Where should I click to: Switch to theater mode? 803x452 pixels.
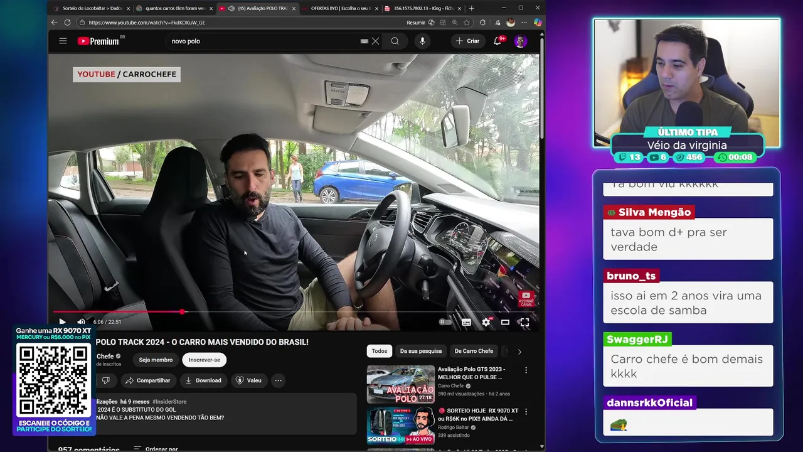click(x=505, y=322)
